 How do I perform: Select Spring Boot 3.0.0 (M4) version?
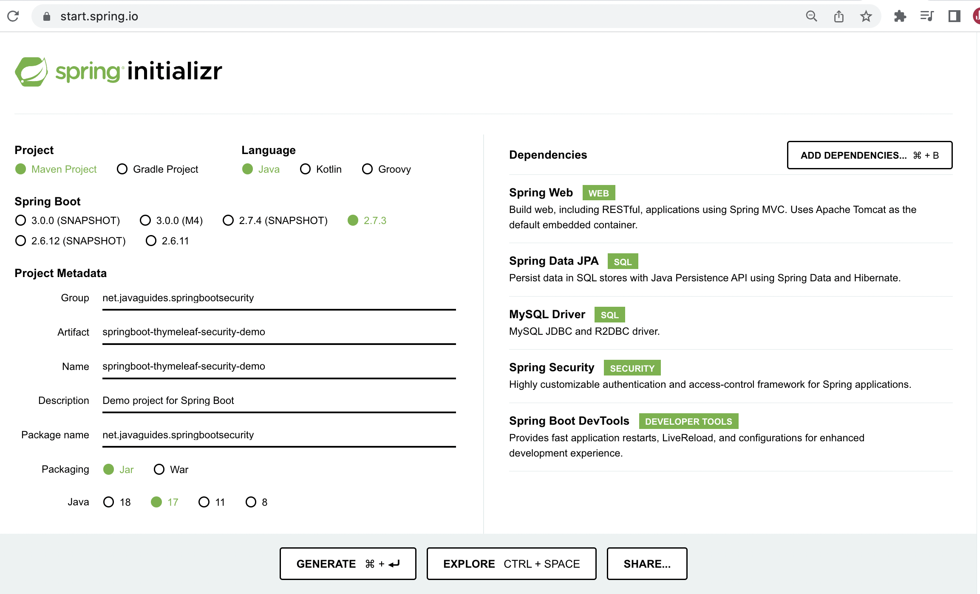click(171, 221)
